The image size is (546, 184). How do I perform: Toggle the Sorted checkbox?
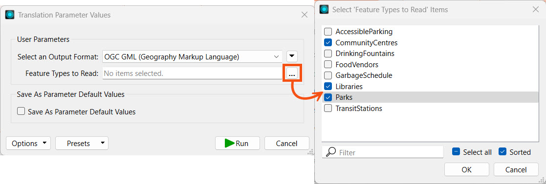(502, 152)
